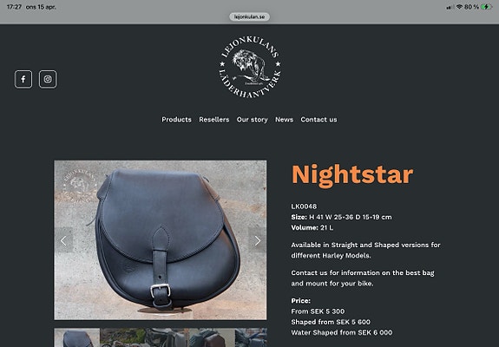Image resolution: width=499 pixels, height=347 pixels.
Task: Open the Instagram profile icon
Action: coord(48,79)
